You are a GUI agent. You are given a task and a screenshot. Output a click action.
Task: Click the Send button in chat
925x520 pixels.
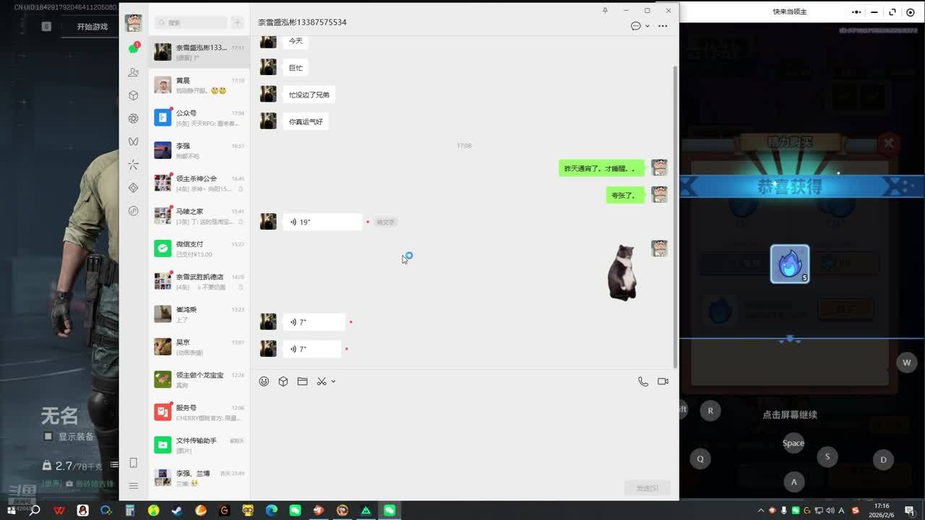[x=647, y=488]
